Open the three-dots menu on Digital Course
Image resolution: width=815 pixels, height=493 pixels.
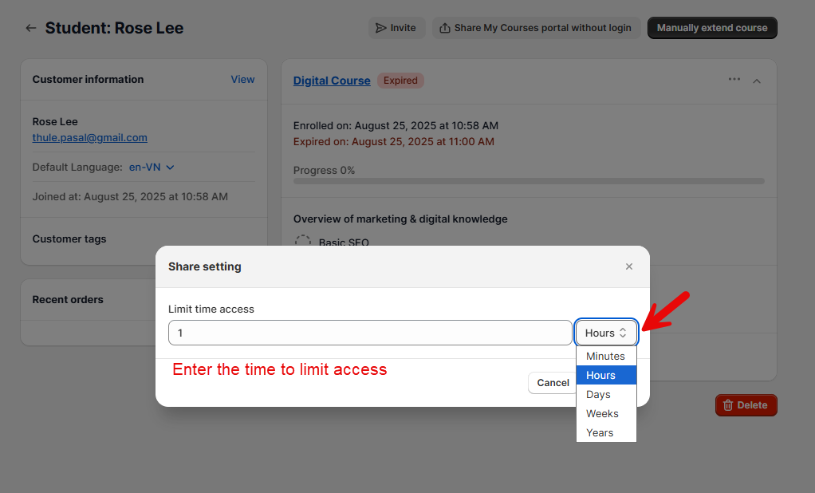coord(734,80)
